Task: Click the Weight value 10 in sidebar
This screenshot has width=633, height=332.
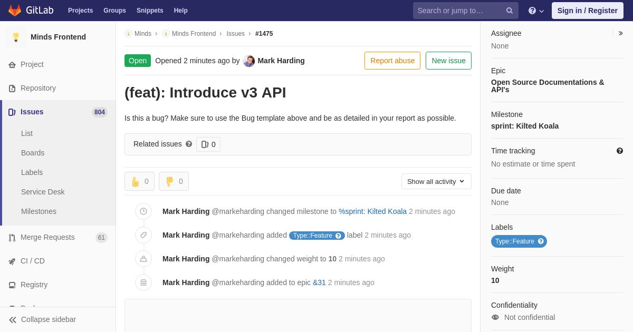Action: pos(495,280)
